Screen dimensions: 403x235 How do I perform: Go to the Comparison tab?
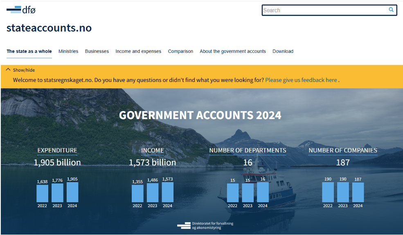[x=180, y=52]
